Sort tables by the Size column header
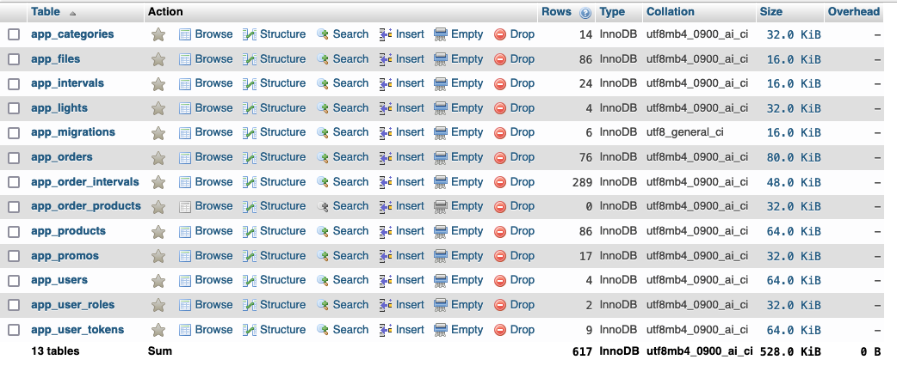 tap(771, 12)
